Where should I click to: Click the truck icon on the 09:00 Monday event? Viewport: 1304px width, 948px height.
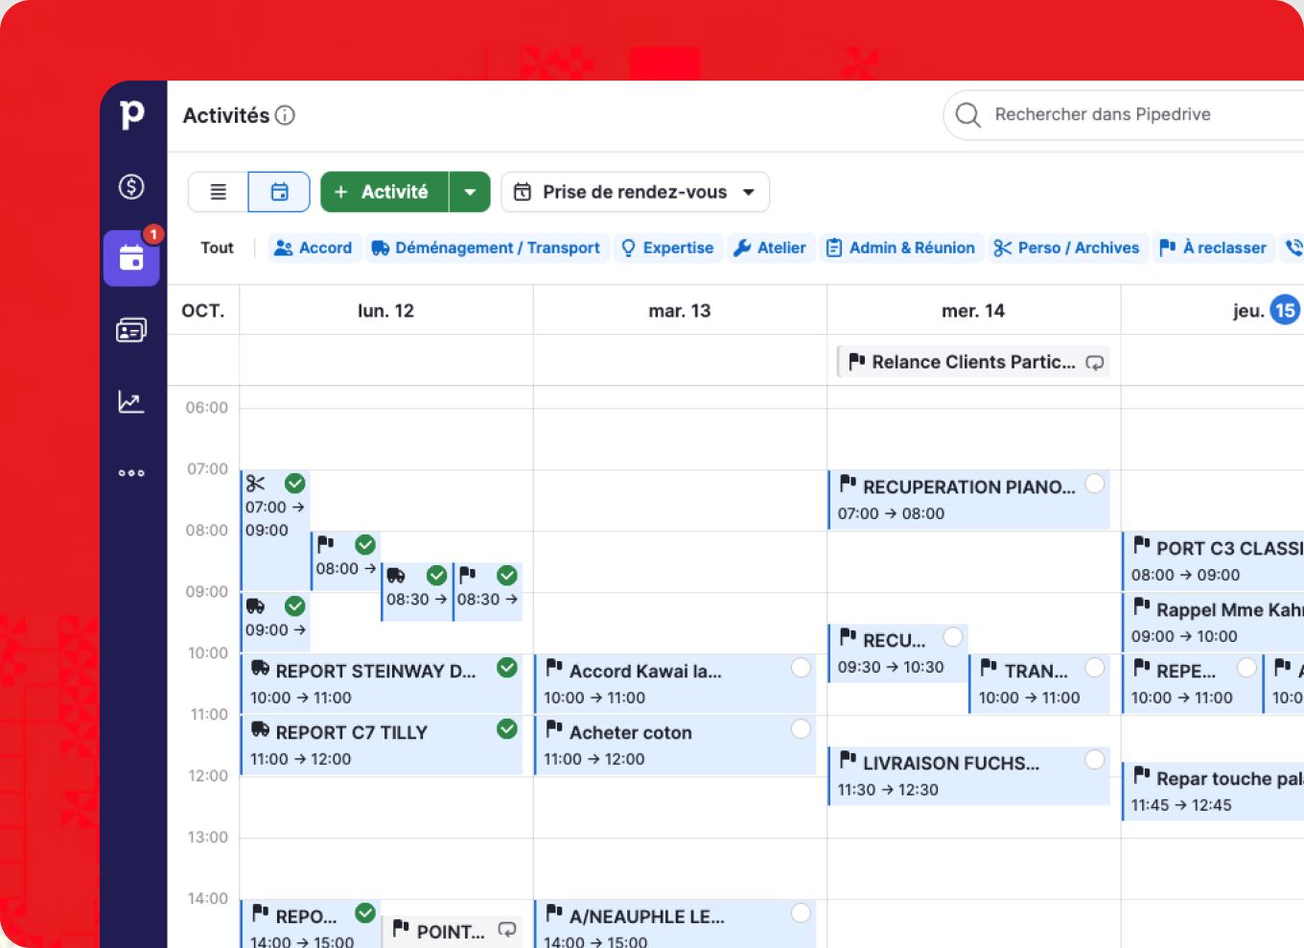tap(255, 605)
